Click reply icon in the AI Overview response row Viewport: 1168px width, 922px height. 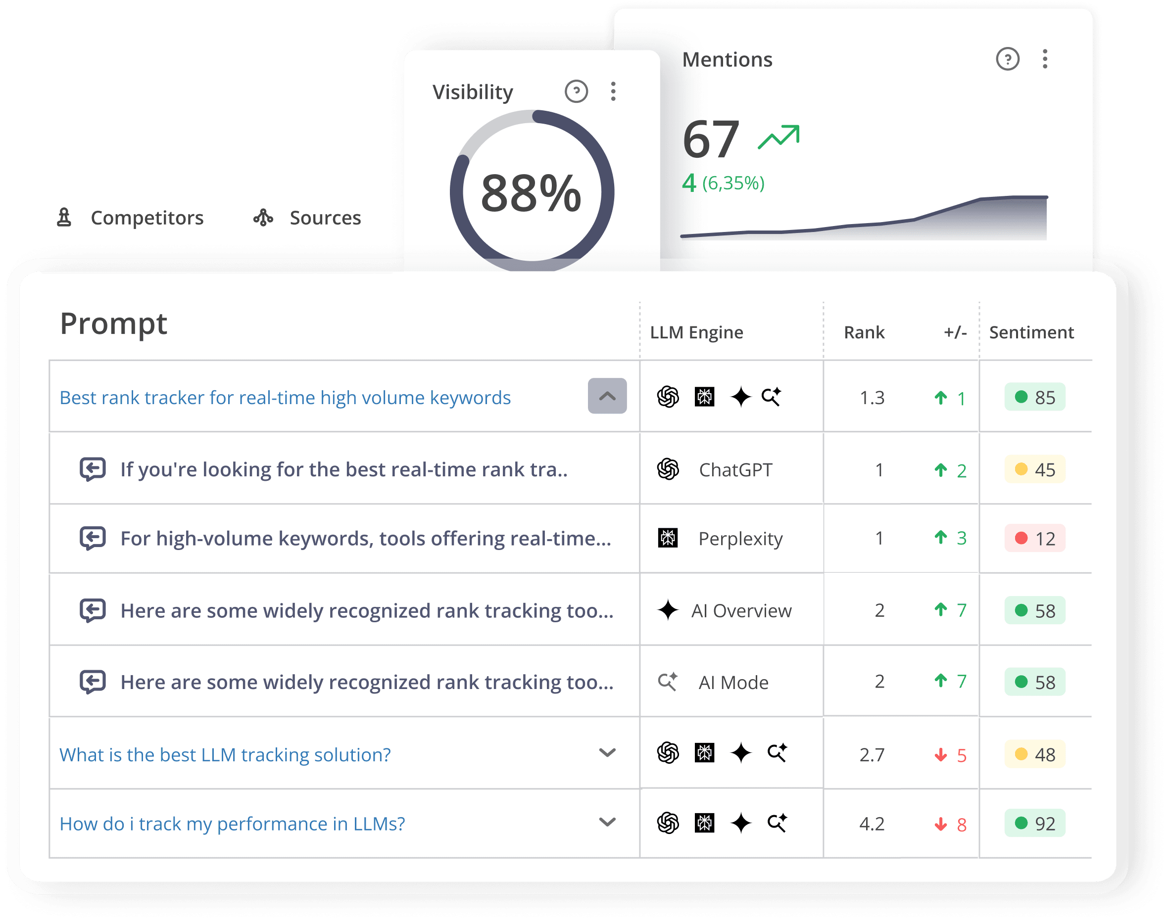93,610
